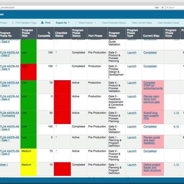Click the 12 percent complete value

tap(51, 165)
